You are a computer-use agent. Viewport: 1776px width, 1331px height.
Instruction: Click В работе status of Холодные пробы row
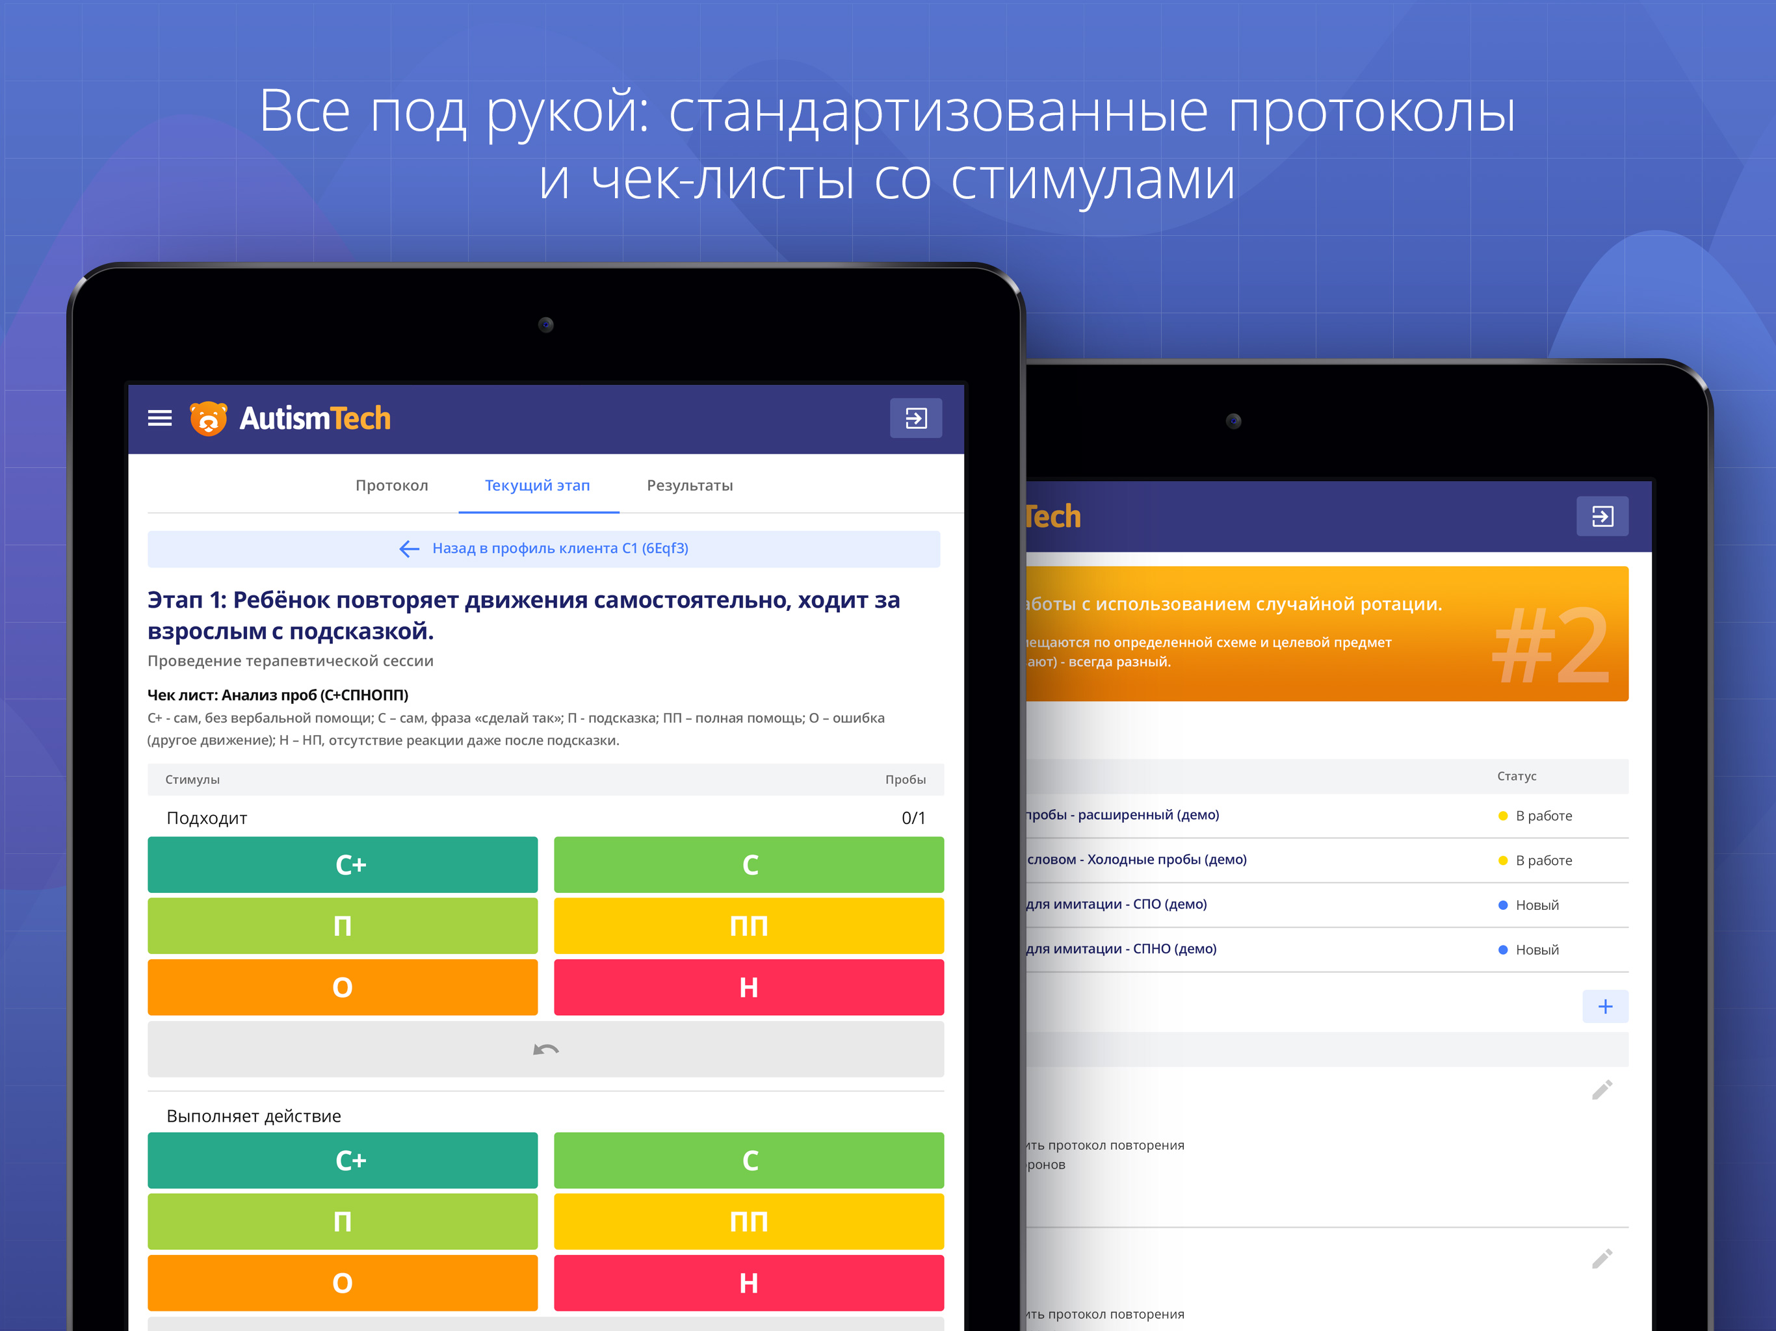(x=1535, y=860)
